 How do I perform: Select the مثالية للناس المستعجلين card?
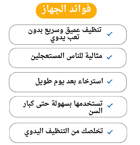click(68, 58)
